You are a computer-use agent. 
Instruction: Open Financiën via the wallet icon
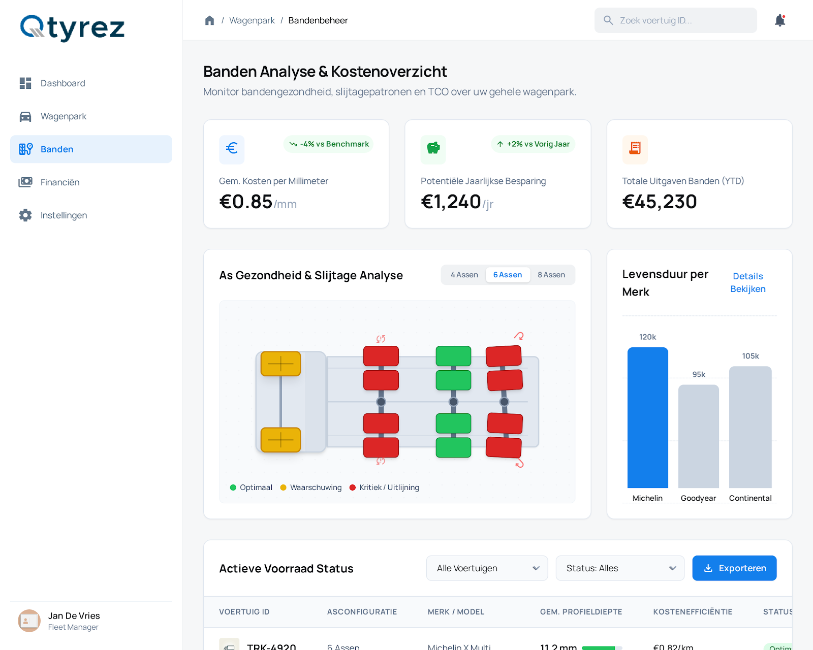click(25, 182)
